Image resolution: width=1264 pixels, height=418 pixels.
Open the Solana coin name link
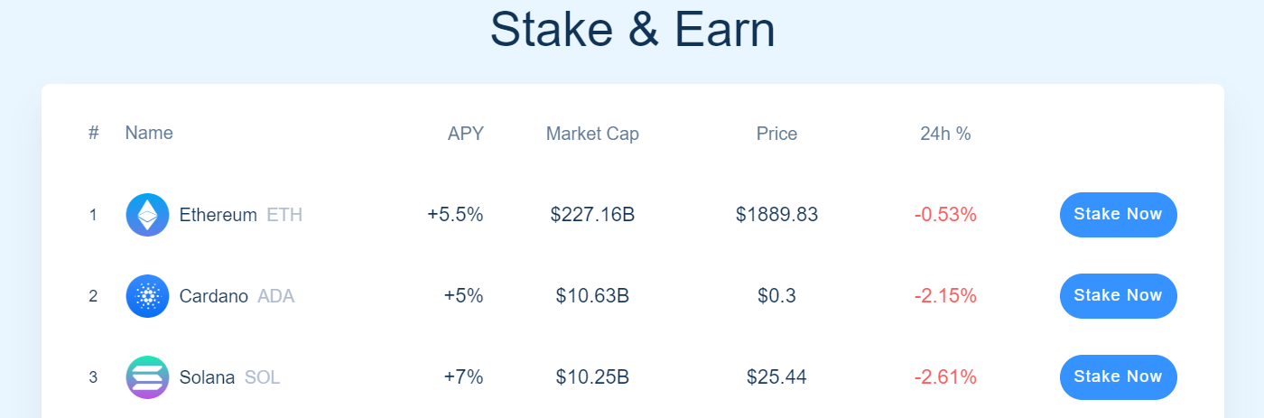208,377
